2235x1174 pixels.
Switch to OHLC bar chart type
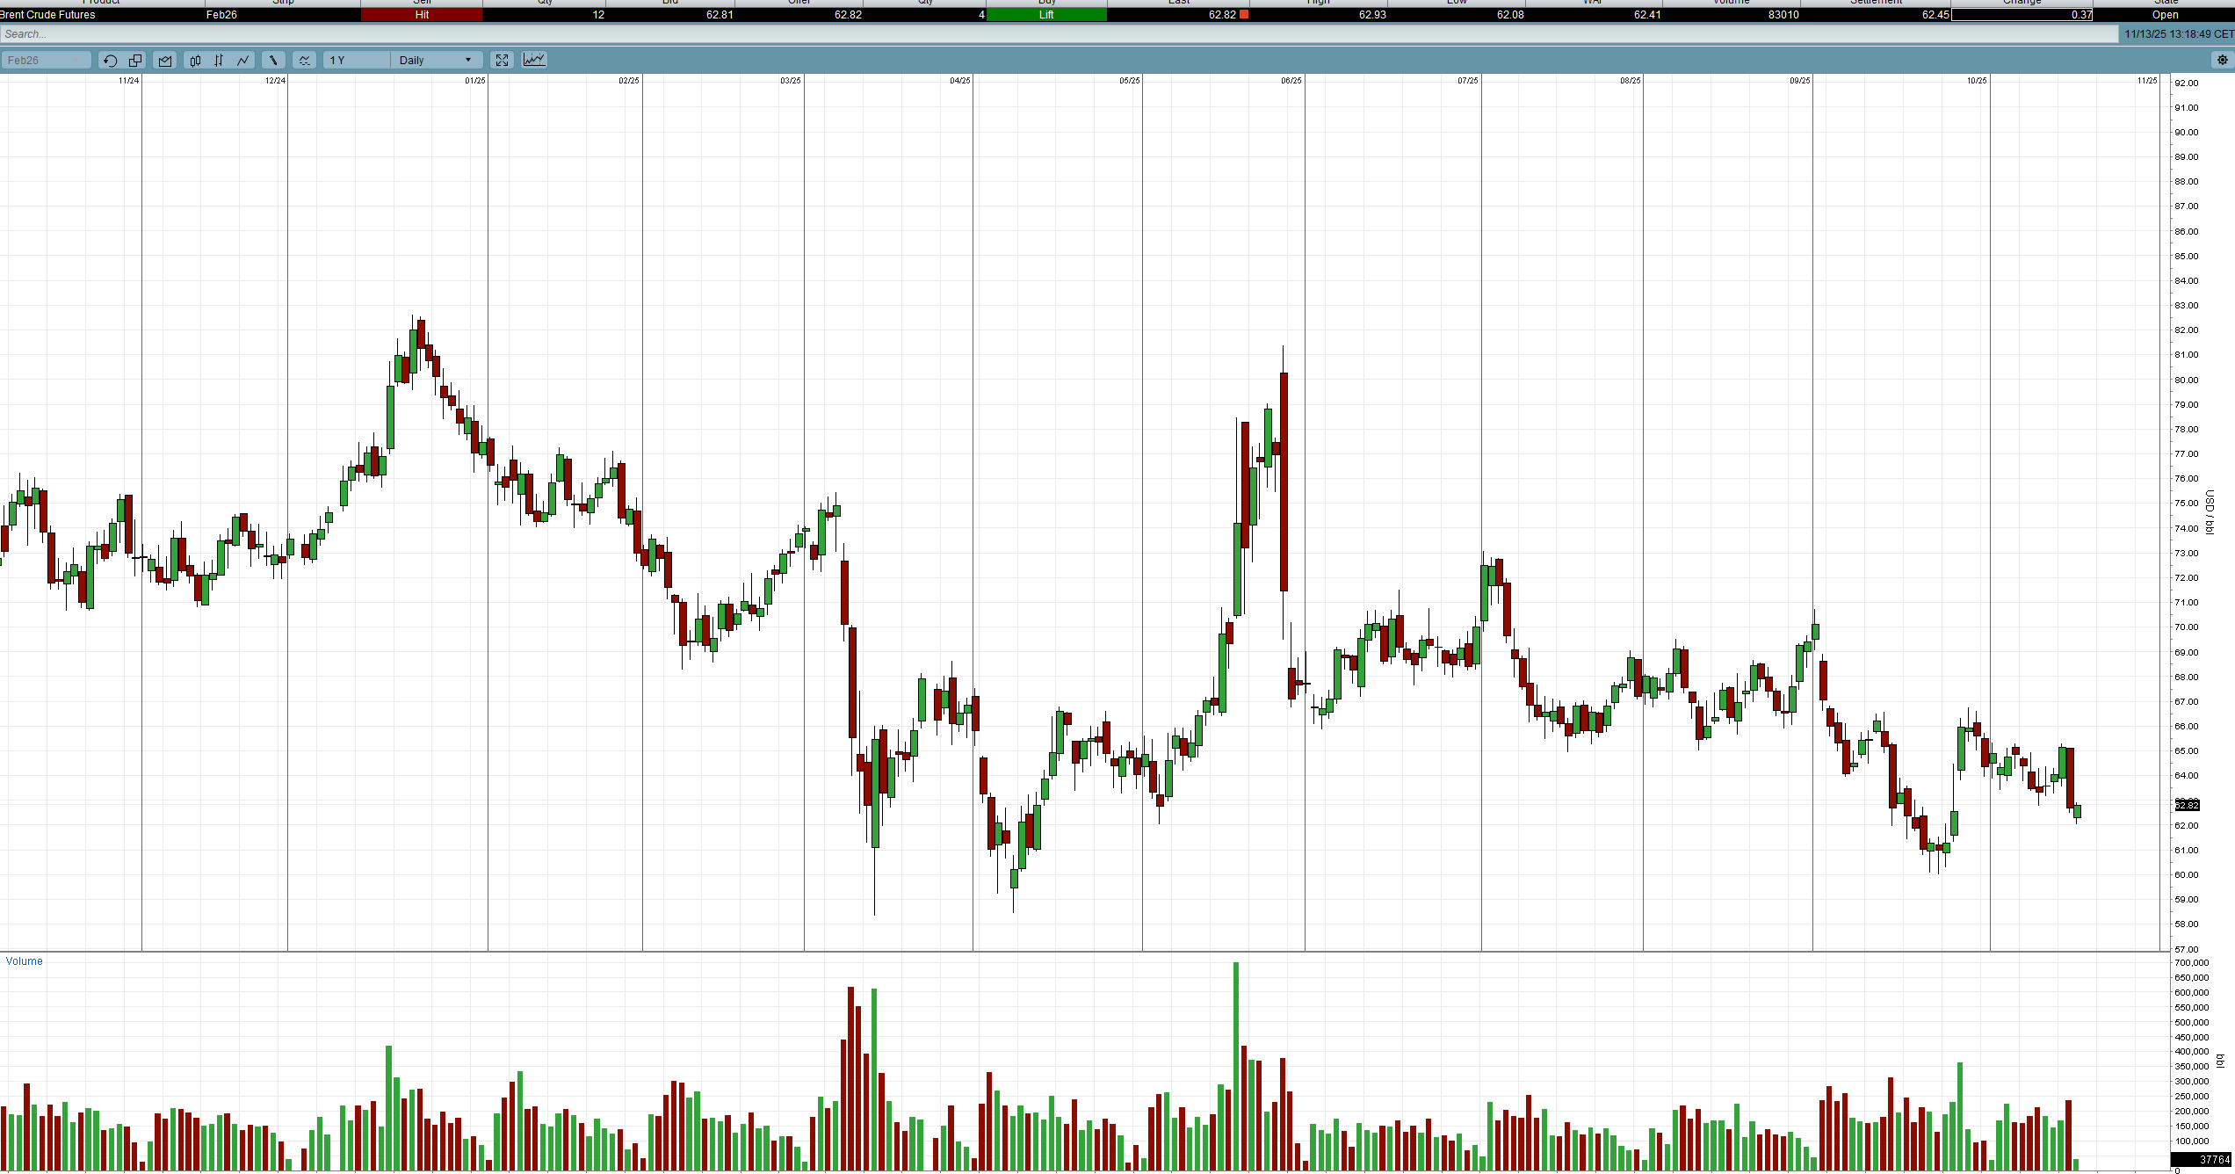click(x=219, y=61)
